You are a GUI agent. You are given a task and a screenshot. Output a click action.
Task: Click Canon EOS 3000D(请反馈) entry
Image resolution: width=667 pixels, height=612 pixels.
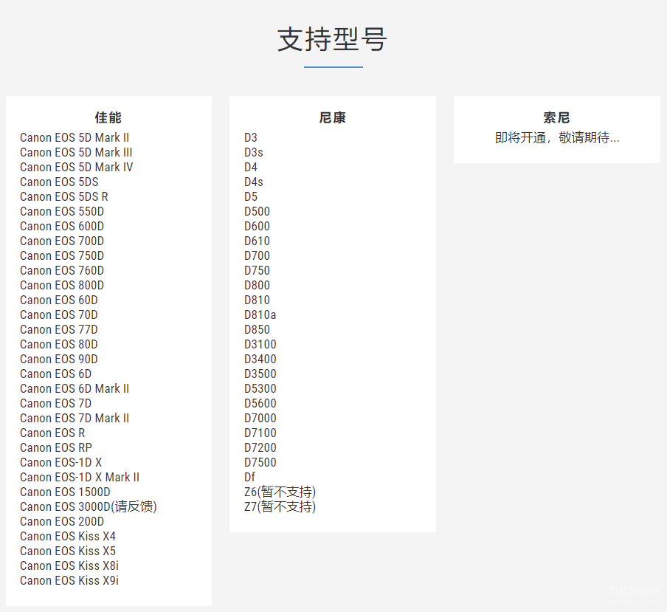click(x=89, y=506)
